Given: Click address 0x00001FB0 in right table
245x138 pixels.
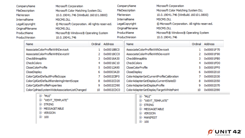Looking at the screenshot, I should [x=212, y=59].
